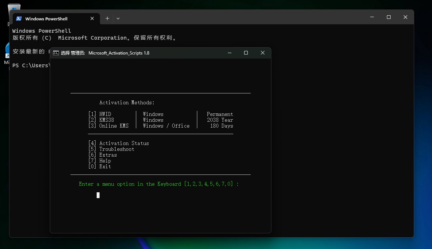Click the blinking cursor at the input prompt
This screenshot has height=249, width=432.
(x=98, y=195)
